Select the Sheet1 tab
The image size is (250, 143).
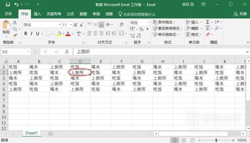pos(31,133)
